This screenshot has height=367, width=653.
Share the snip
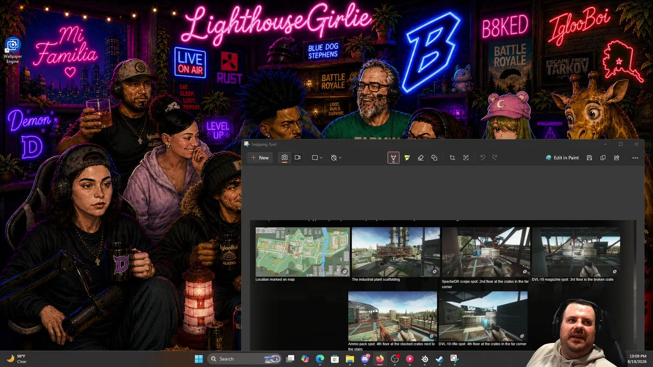617,158
